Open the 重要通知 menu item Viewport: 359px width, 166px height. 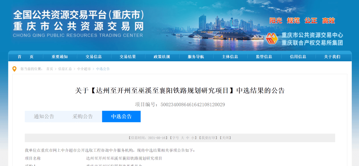60,57
